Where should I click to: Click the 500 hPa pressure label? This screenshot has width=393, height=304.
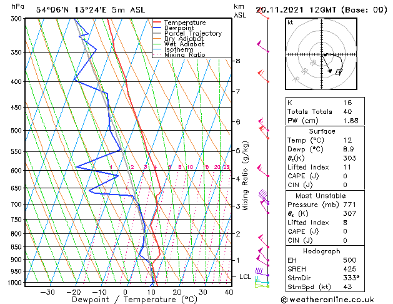pos(16,131)
